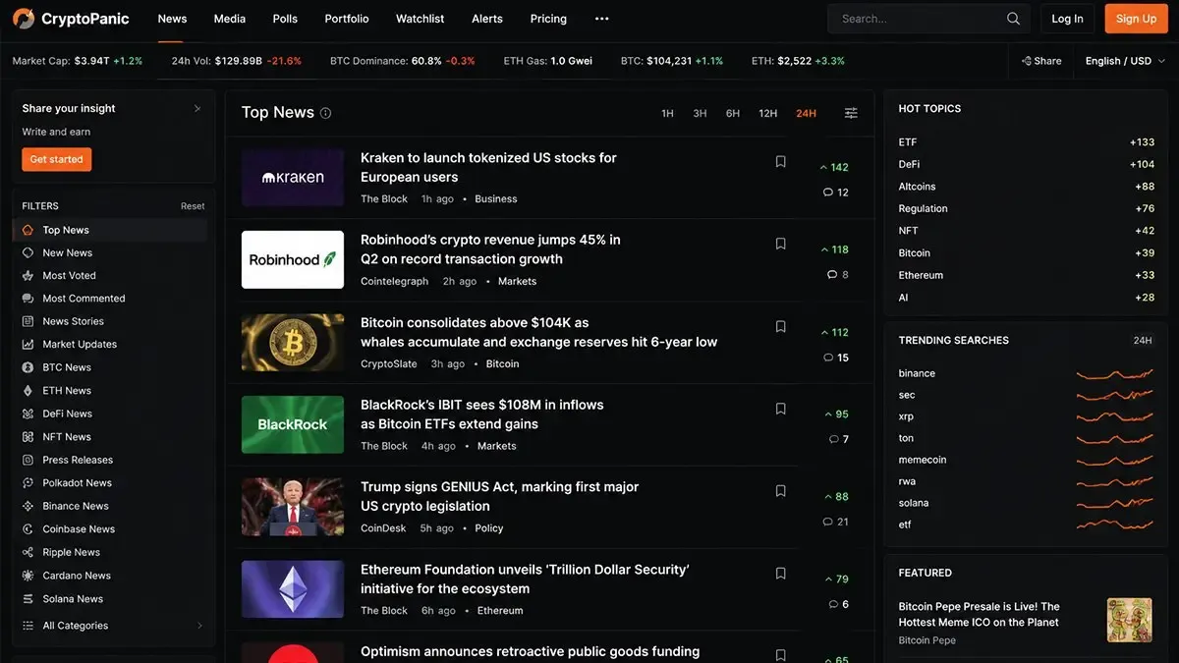Image resolution: width=1179 pixels, height=663 pixels.
Task: Open the 24H trending searches period selector
Action: [1143, 341]
